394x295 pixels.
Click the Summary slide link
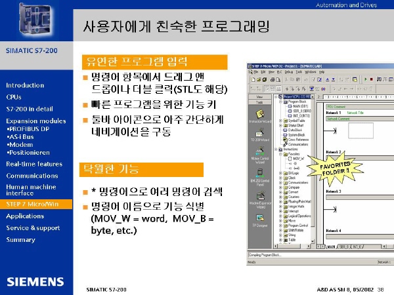[20, 240]
